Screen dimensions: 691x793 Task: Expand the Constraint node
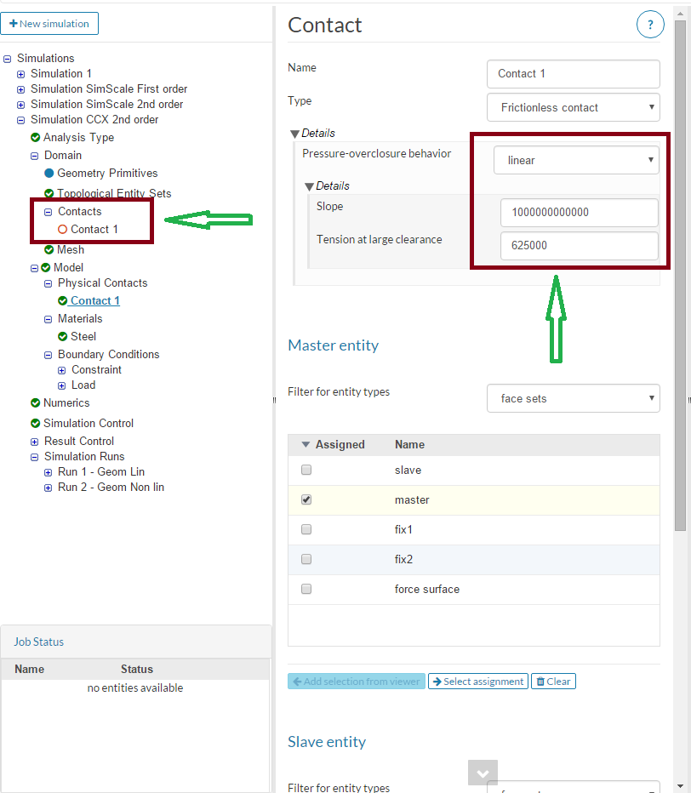pos(62,370)
